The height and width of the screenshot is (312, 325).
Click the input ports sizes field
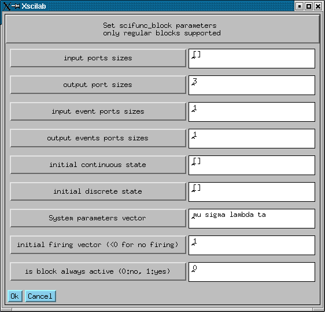(x=252, y=59)
